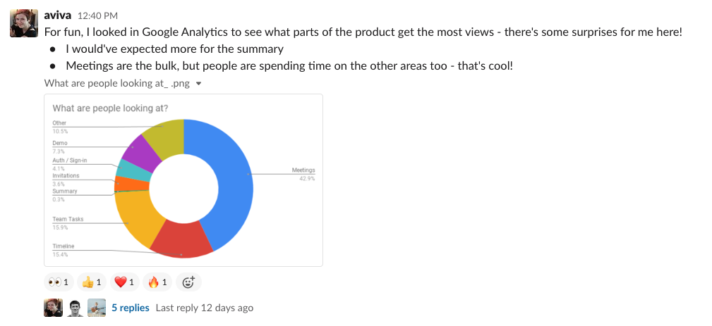Screen dimensions: 712x326
Task: Click the 'Last reply 12 days ago' text
Action: pyautogui.click(x=204, y=308)
